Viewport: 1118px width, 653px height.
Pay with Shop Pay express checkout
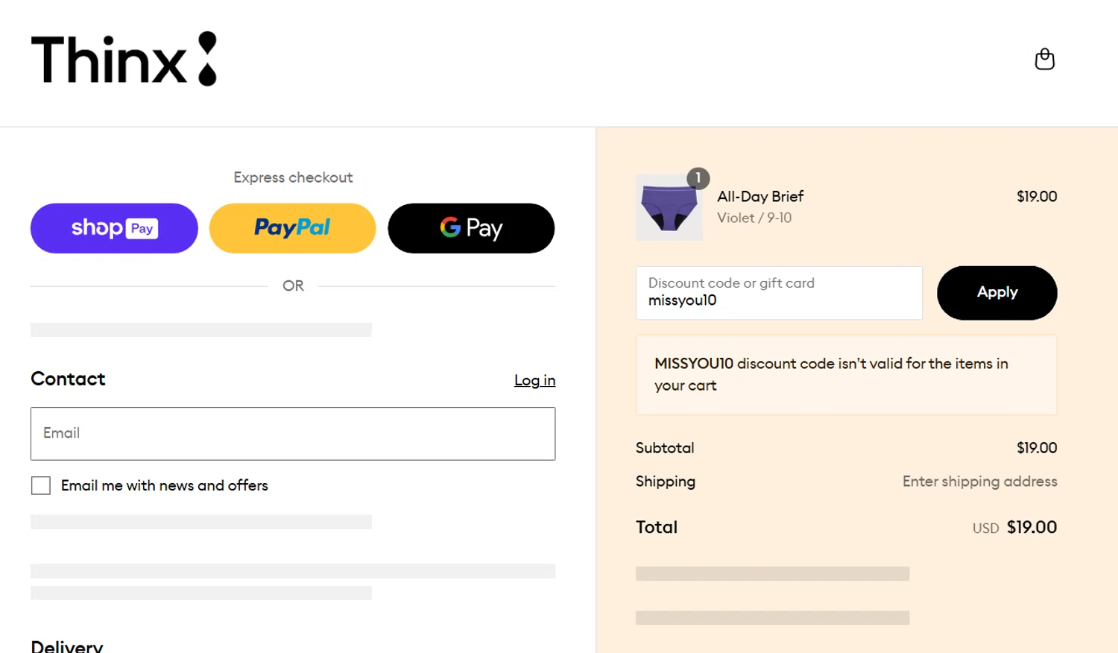pos(114,228)
